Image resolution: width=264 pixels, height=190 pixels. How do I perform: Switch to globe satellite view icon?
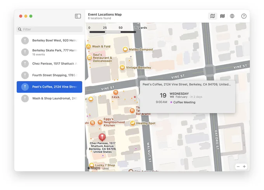pos(232,16)
